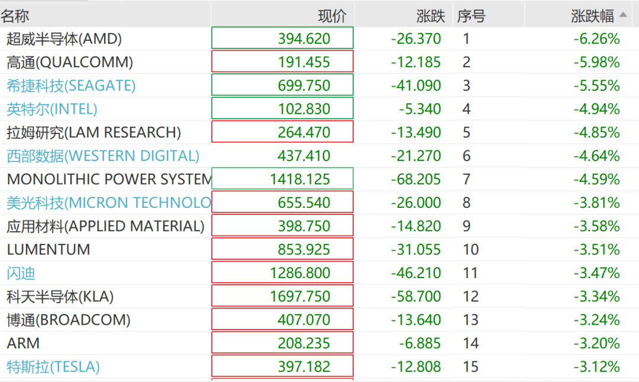This screenshot has height=382, width=639.
Task: Click KLA change value -58.700
Action: pyautogui.click(x=416, y=296)
